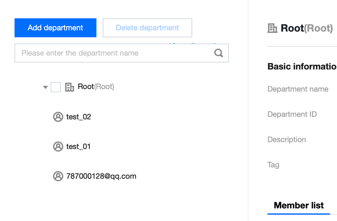The width and height of the screenshot is (337, 221).
Task: Select the test_02 member entry
Action: (x=78, y=117)
